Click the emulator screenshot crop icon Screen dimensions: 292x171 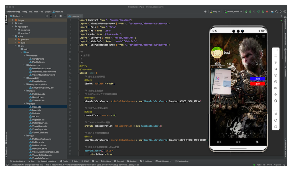click(276, 69)
